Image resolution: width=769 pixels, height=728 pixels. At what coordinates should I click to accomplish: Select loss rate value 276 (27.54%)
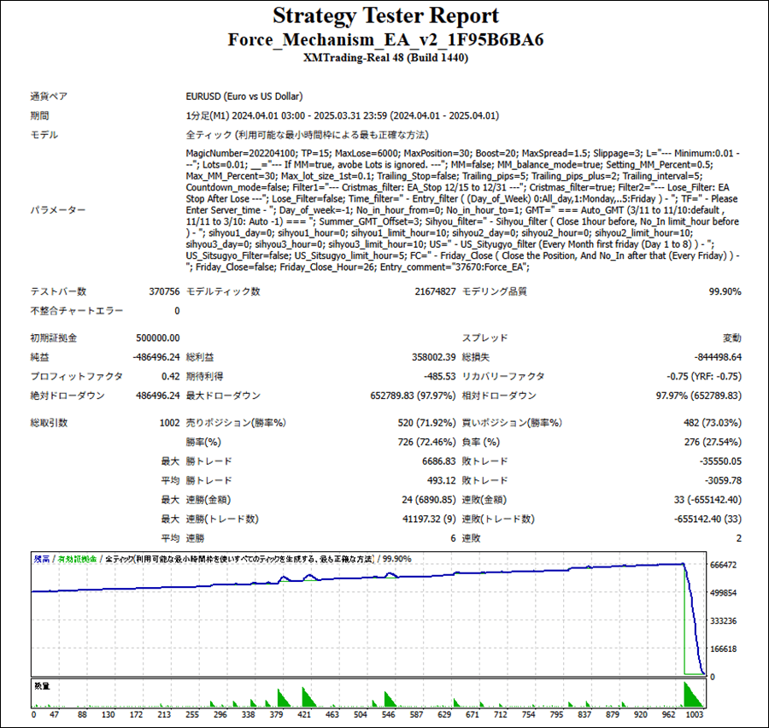click(713, 442)
